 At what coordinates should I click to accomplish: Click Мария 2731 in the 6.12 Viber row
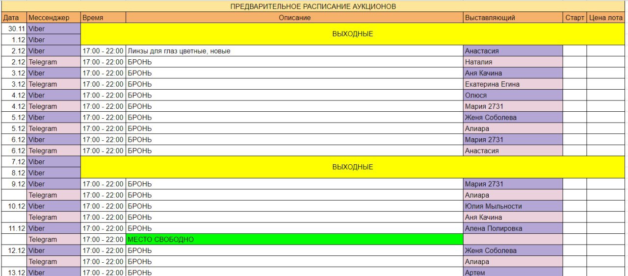[x=513, y=140]
